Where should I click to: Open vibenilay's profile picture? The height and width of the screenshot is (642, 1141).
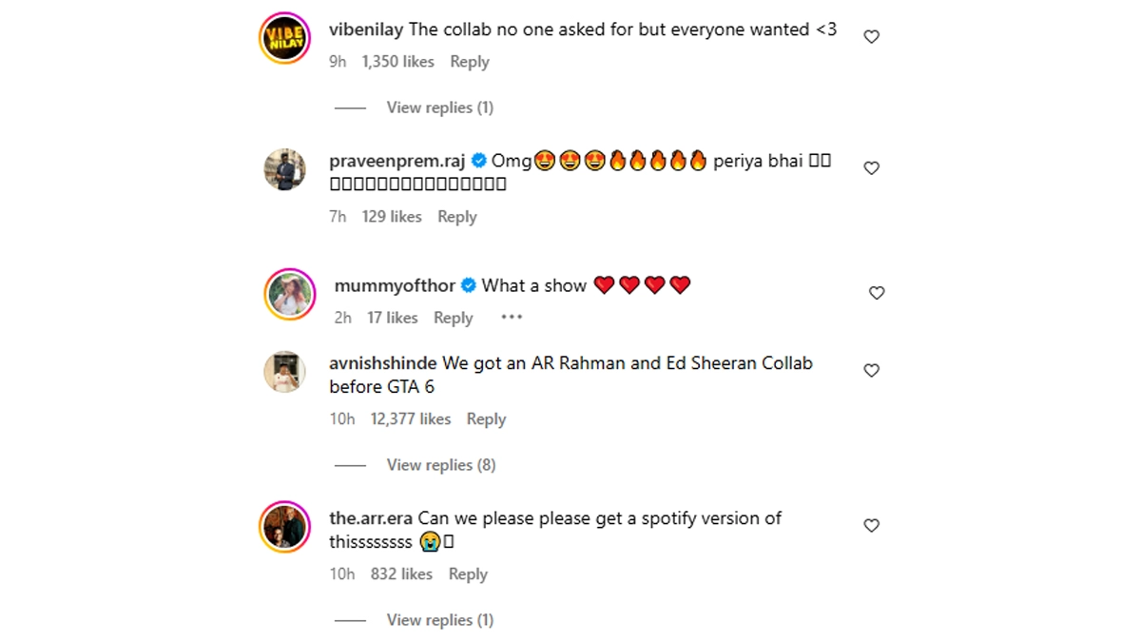click(284, 39)
